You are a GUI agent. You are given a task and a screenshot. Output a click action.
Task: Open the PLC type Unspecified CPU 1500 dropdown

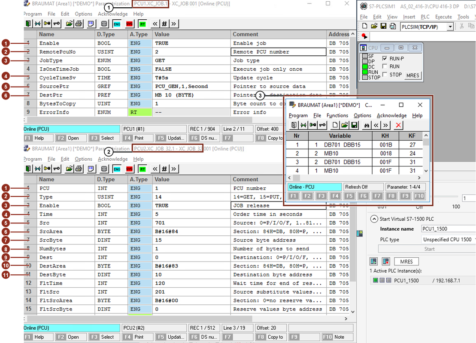click(x=449, y=239)
